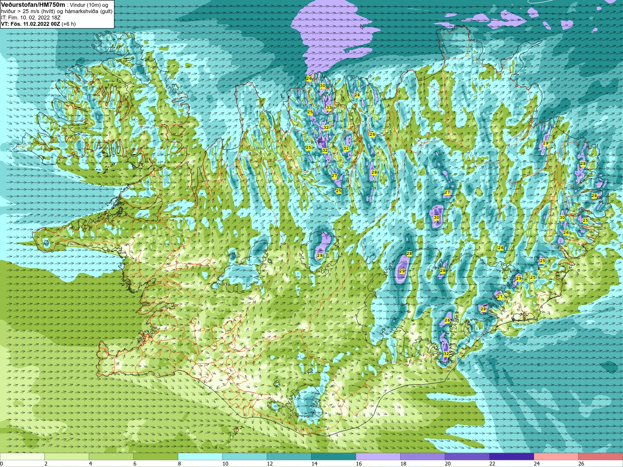Select the 6–8 olive green legend swatch

[x=156, y=457]
